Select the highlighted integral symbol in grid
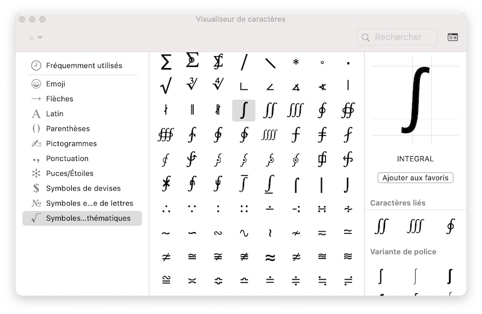Viewport: 482px width, 314px height. click(x=244, y=110)
